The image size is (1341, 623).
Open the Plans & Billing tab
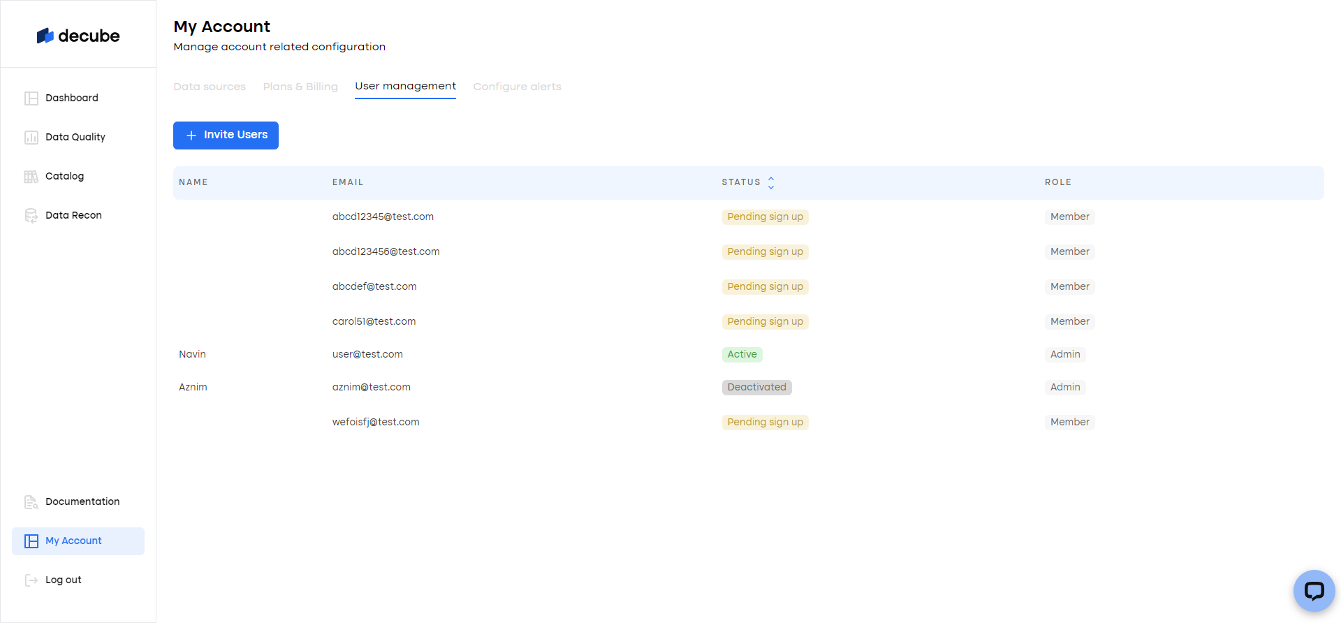(x=300, y=87)
